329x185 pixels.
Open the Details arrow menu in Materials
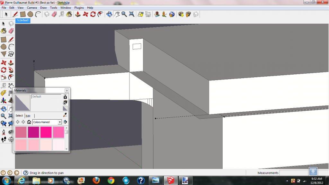65,122
